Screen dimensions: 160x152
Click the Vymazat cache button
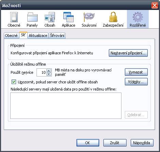click(136, 72)
